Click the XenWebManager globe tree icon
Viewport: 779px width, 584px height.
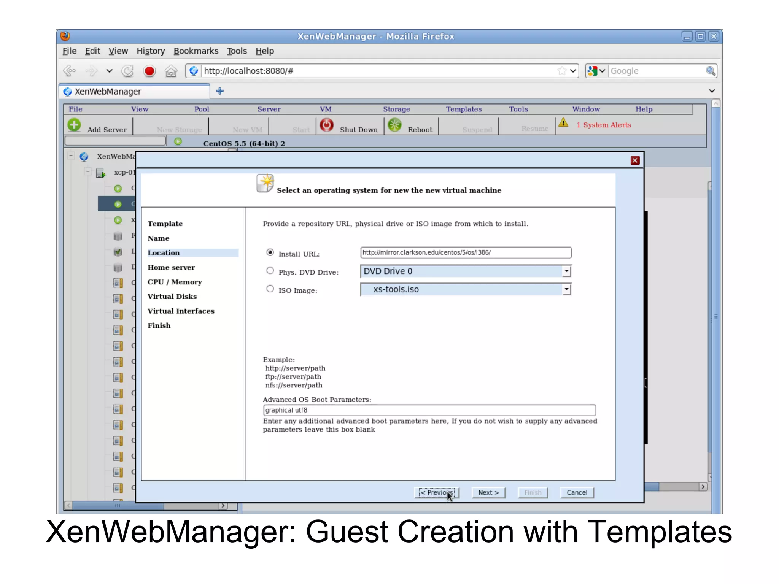[84, 157]
